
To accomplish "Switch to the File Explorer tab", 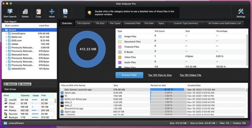I will click(x=84, y=23).
